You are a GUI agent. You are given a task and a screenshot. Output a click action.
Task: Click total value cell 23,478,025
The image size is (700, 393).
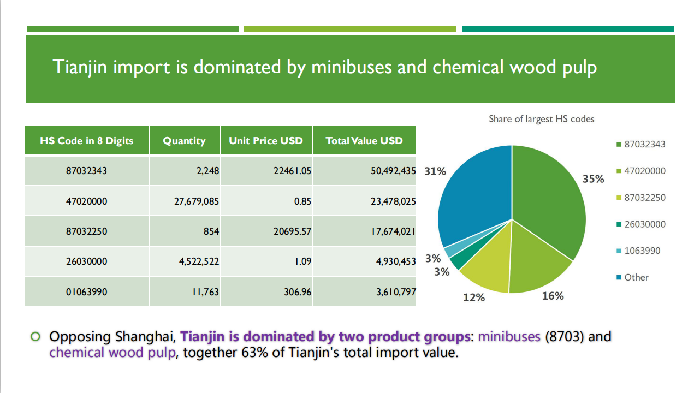364,201
